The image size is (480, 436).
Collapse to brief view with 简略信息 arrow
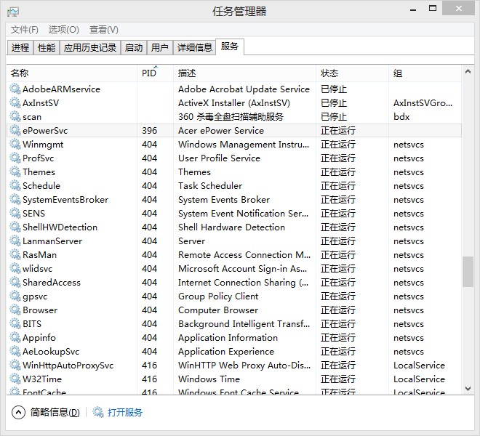[x=18, y=413]
